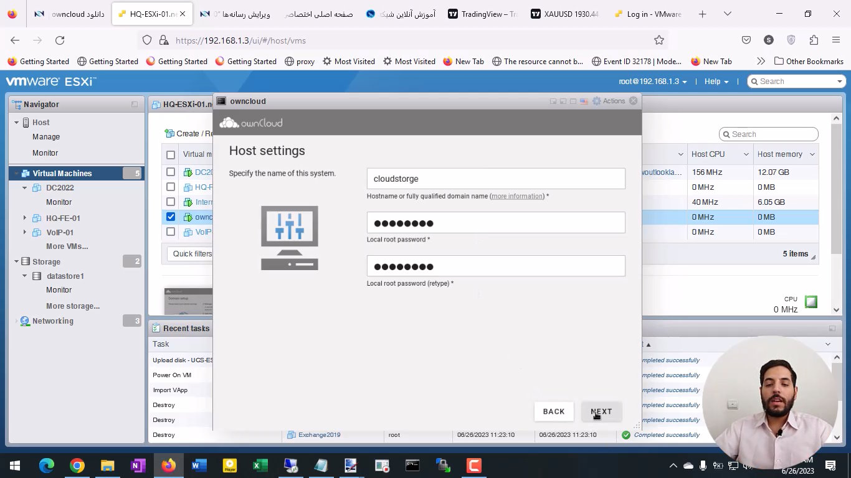Open the Command Prompt taskbar icon
Image resolution: width=851 pixels, height=478 pixels.
coord(412,466)
